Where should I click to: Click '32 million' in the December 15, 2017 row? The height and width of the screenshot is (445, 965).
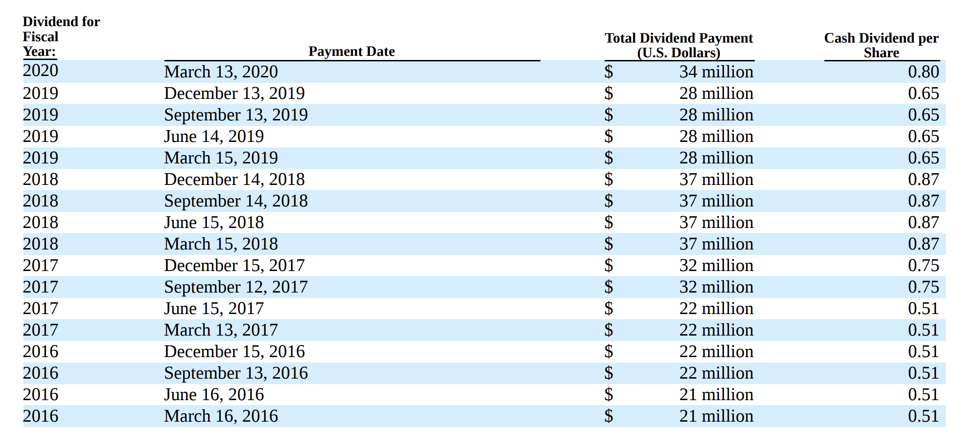click(x=716, y=266)
